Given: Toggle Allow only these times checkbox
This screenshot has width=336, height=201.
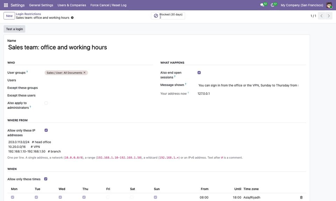Looking at the screenshot, I should (x=45, y=179).
